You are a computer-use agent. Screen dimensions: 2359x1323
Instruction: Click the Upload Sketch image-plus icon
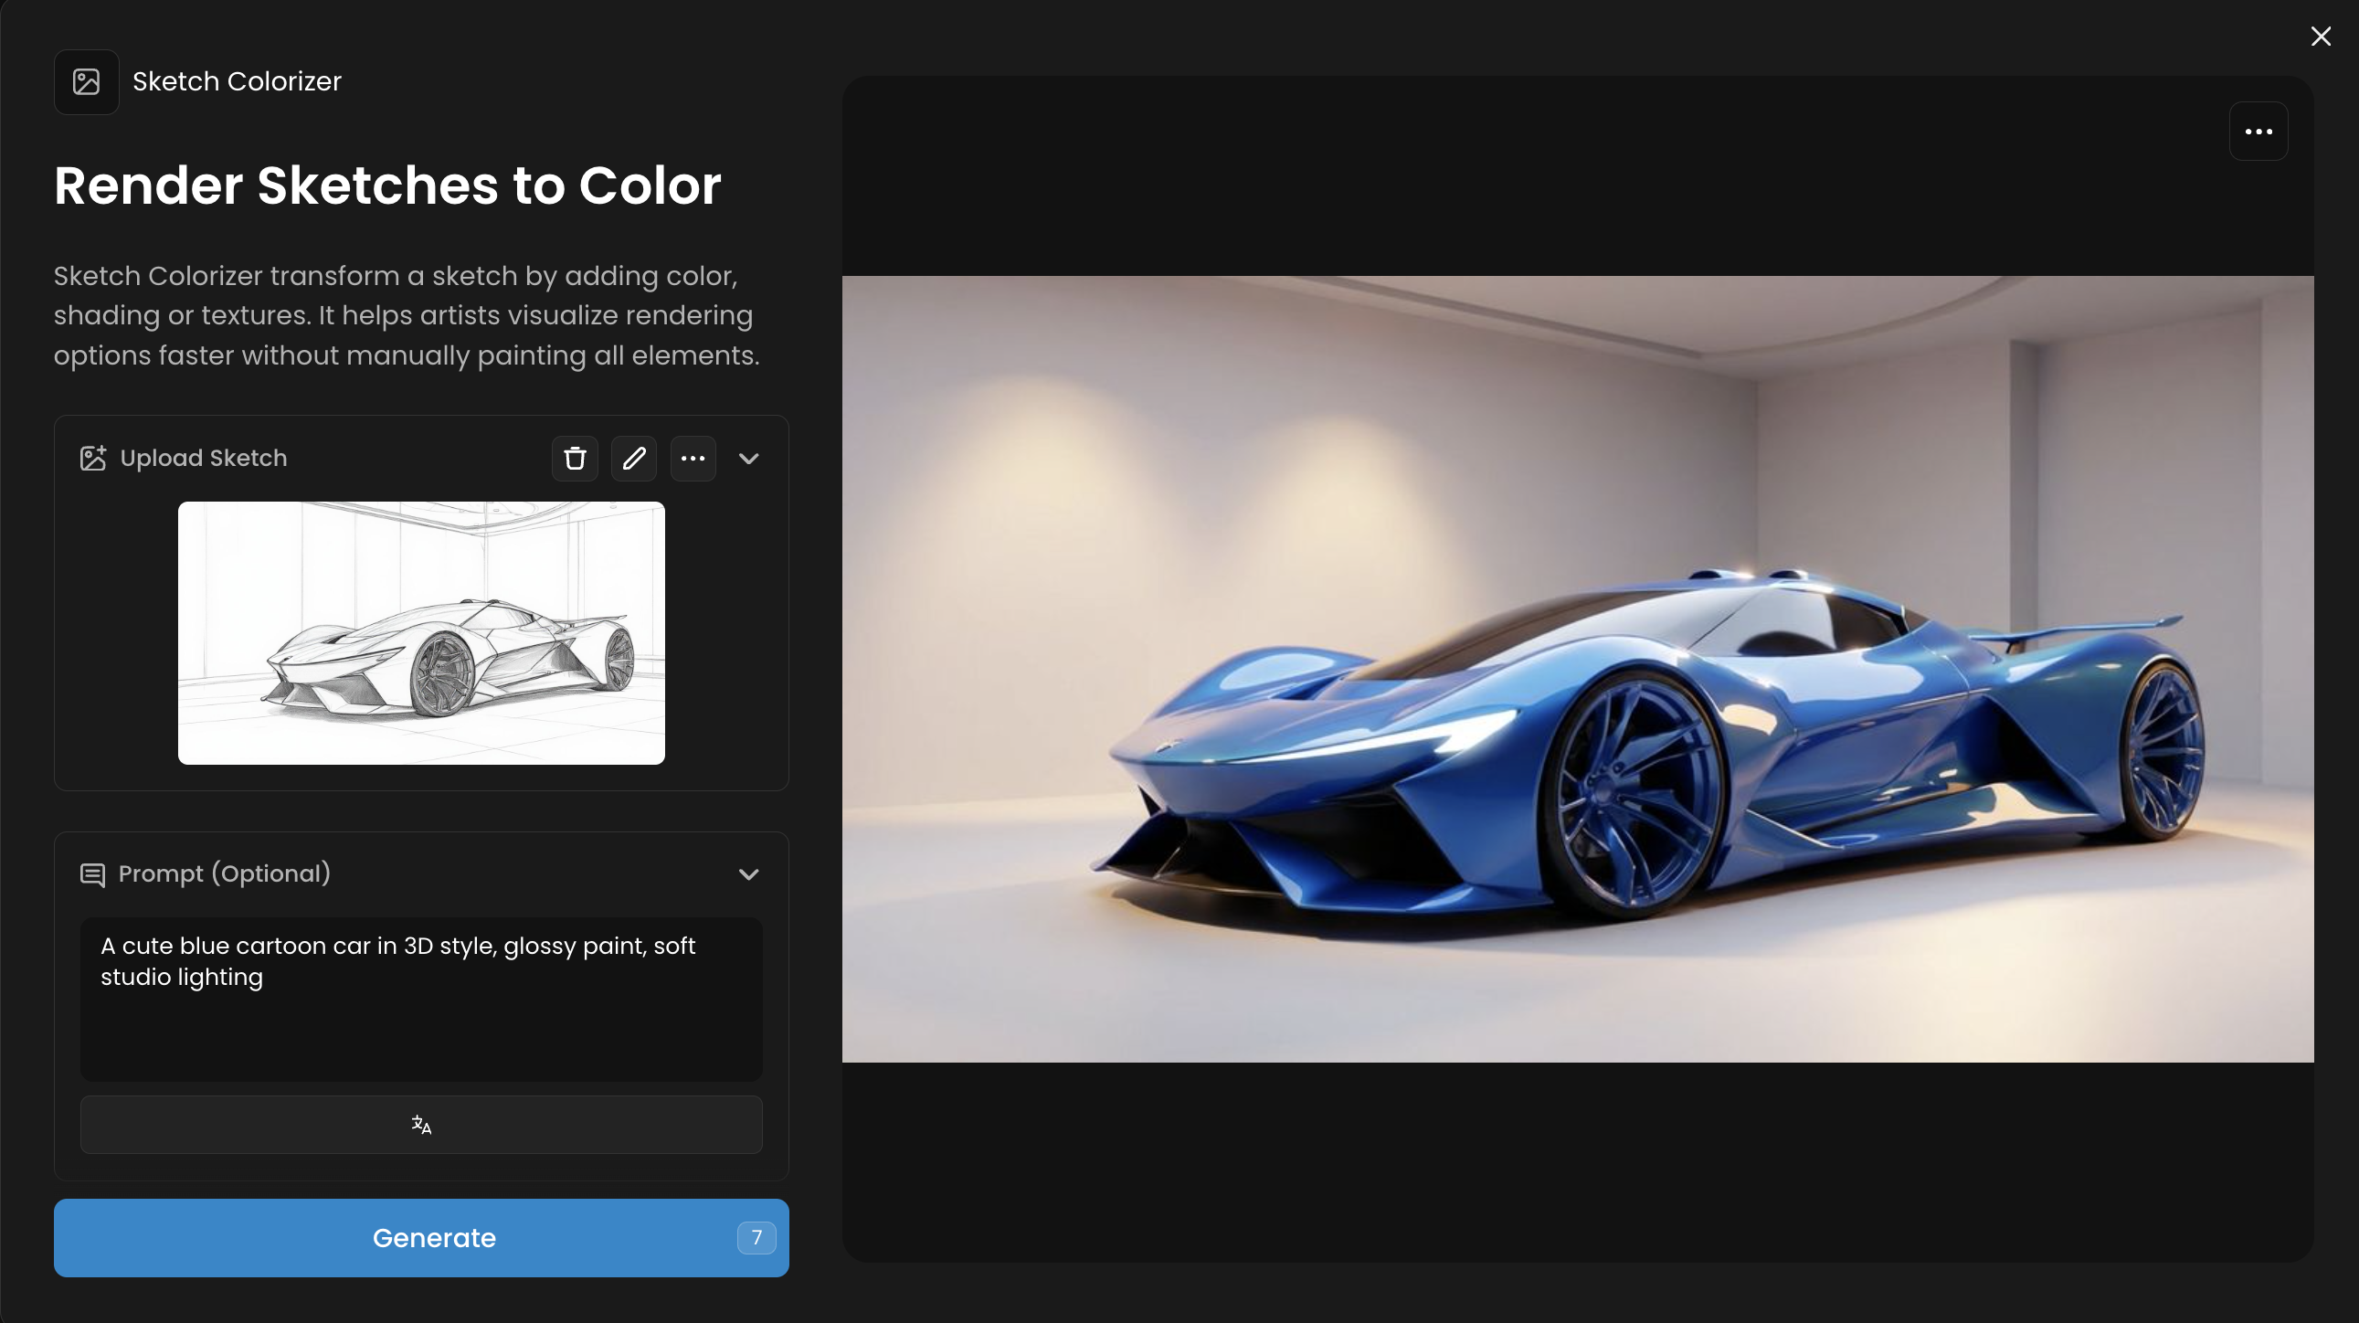click(x=92, y=458)
